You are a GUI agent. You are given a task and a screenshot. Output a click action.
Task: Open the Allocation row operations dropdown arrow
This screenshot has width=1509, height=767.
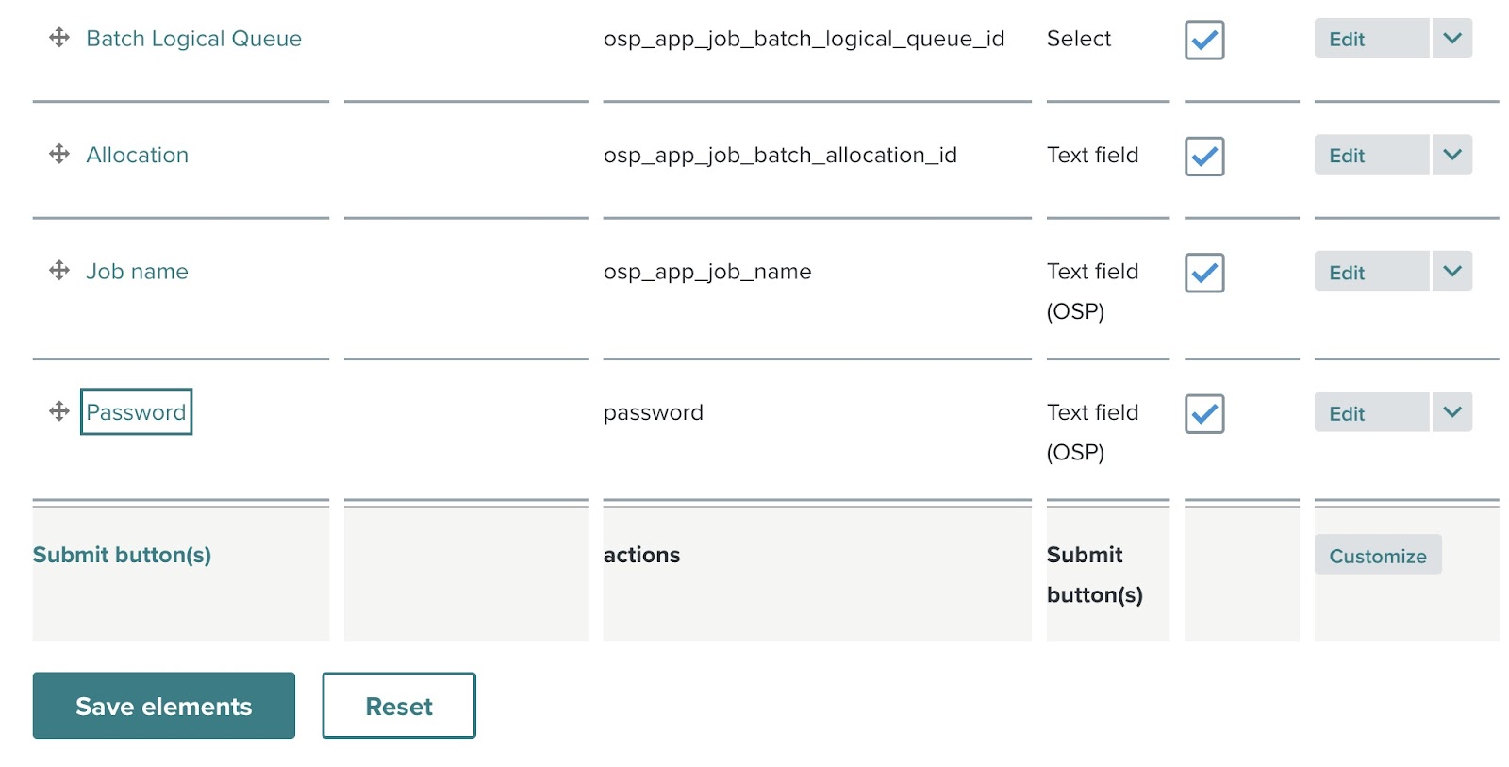click(x=1451, y=155)
